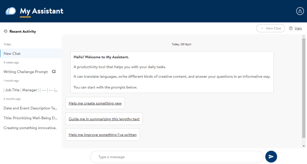The height and width of the screenshot is (164, 307).
Task: Choose Help me create something new
Action: point(95,103)
